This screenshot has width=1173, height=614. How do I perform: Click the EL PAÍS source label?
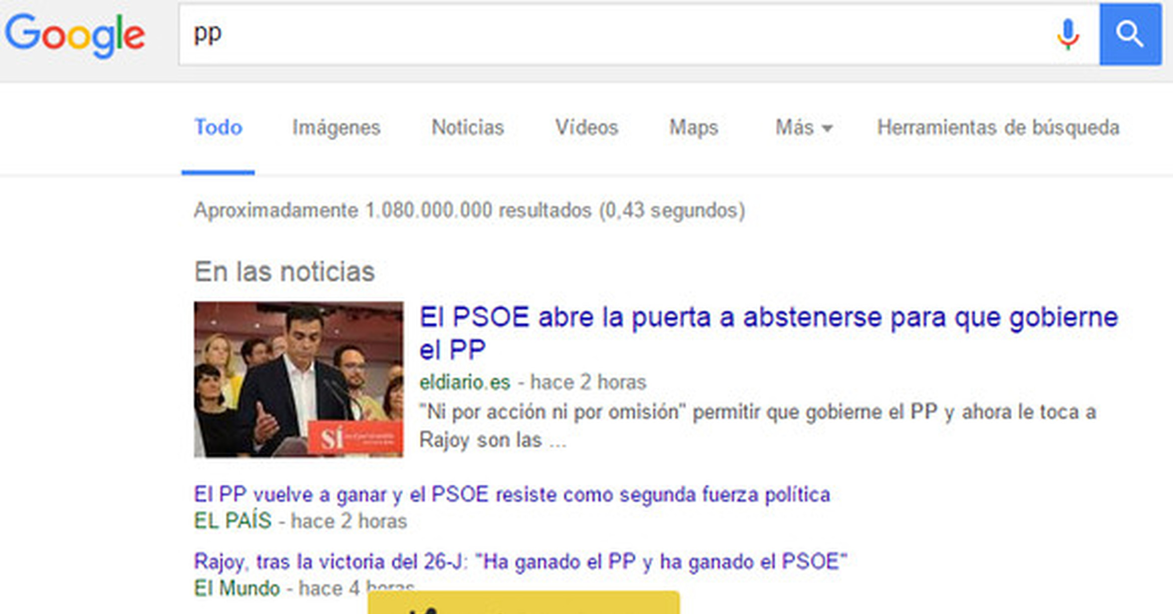(233, 521)
